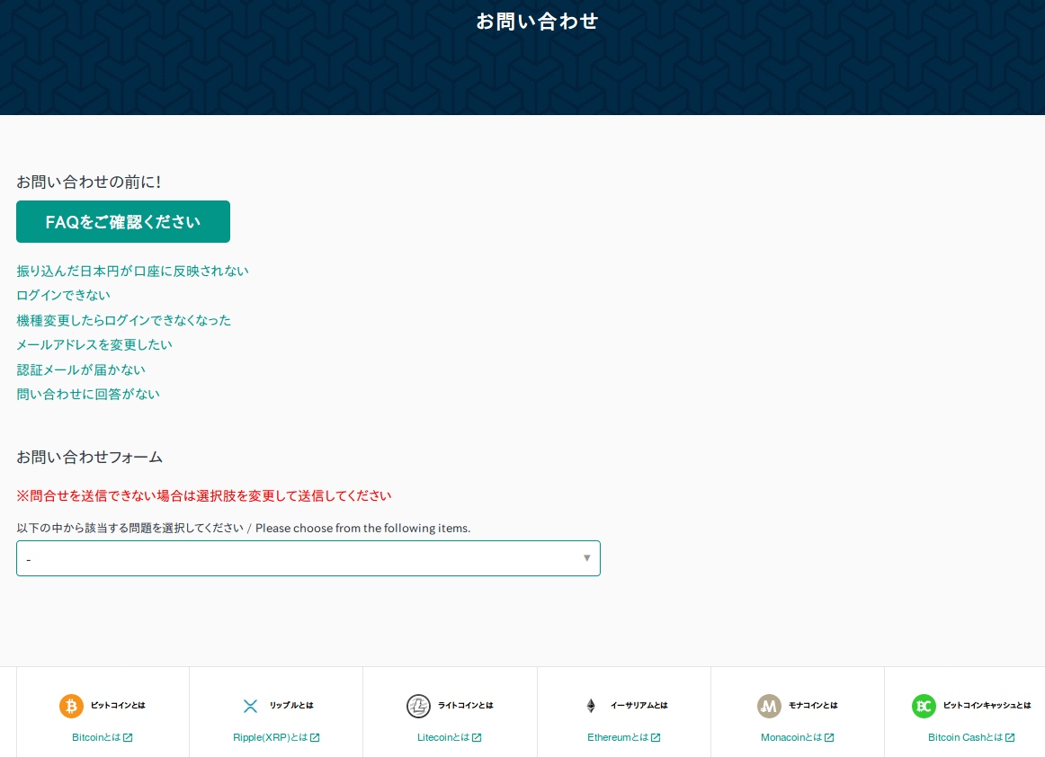Click the Bitcoin Cash green BC icon
The width and height of the screenshot is (1045, 757).
point(924,706)
